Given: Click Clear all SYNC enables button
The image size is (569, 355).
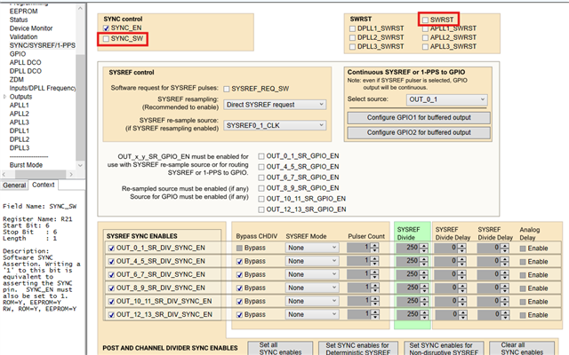Looking at the screenshot, I should [522, 348].
